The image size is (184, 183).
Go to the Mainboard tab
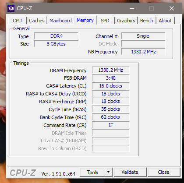pos(60,21)
